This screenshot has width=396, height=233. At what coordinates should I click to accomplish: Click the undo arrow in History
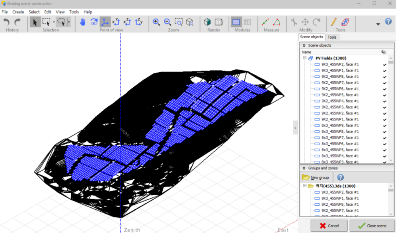pos(7,22)
